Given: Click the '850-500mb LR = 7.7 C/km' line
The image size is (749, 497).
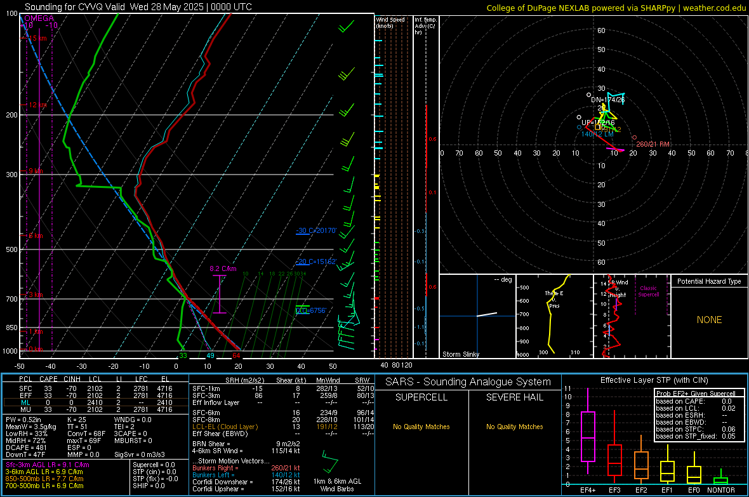Looking at the screenshot, I should click(x=44, y=479).
